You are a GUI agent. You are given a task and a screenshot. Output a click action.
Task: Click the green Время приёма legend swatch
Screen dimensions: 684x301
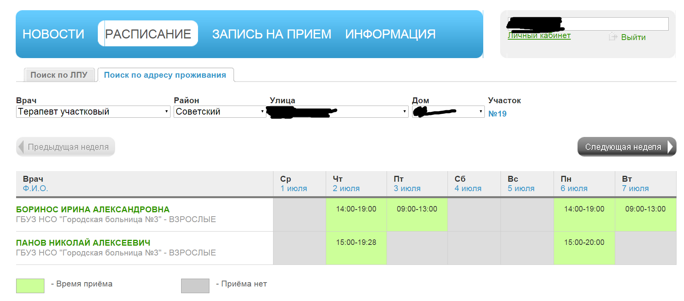click(30, 286)
